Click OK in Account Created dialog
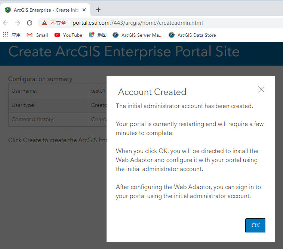 (x=255, y=225)
